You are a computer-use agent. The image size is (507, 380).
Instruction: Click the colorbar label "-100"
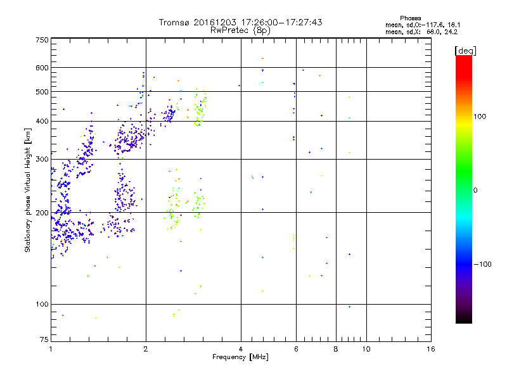click(x=482, y=264)
